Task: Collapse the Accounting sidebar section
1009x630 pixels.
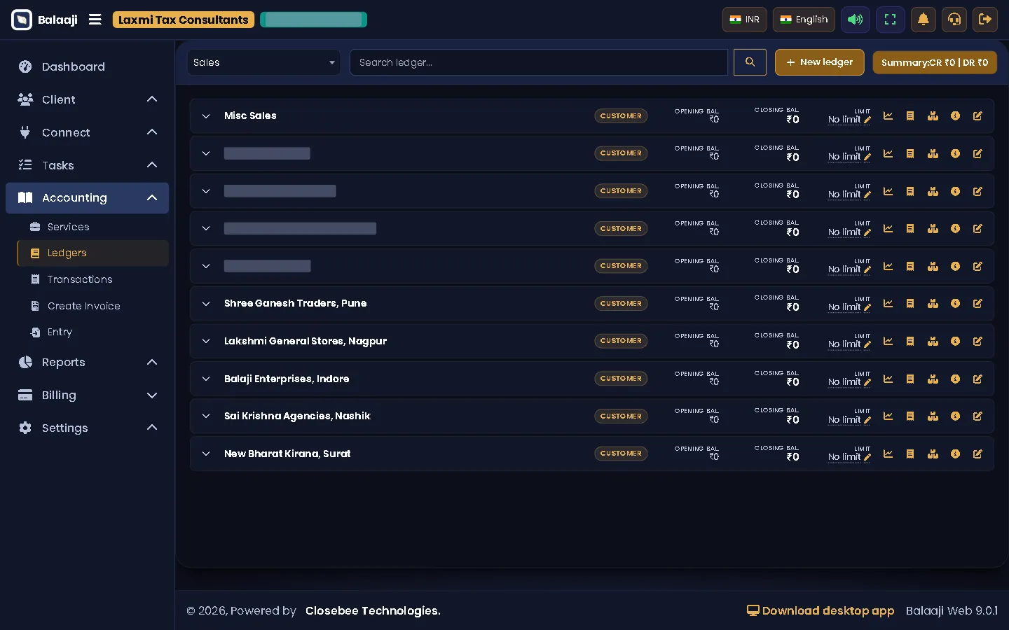Action: click(87, 198)
